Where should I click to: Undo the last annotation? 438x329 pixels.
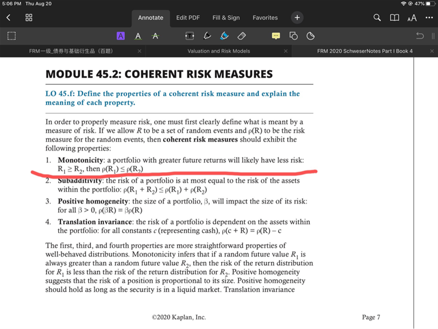click(420, 36)
